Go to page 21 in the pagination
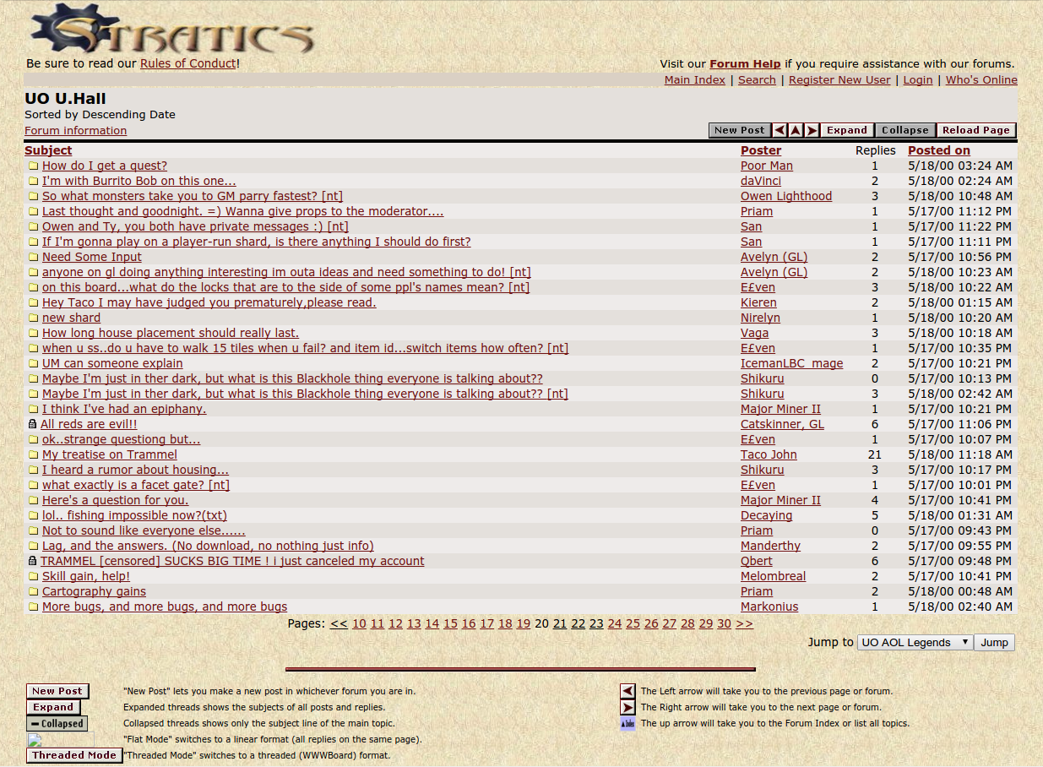The image size is (1043, 767). 560,623
